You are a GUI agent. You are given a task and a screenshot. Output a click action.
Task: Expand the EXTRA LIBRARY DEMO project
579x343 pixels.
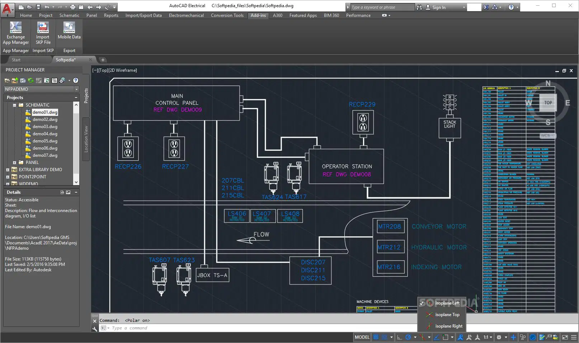(x=8, y=170)
